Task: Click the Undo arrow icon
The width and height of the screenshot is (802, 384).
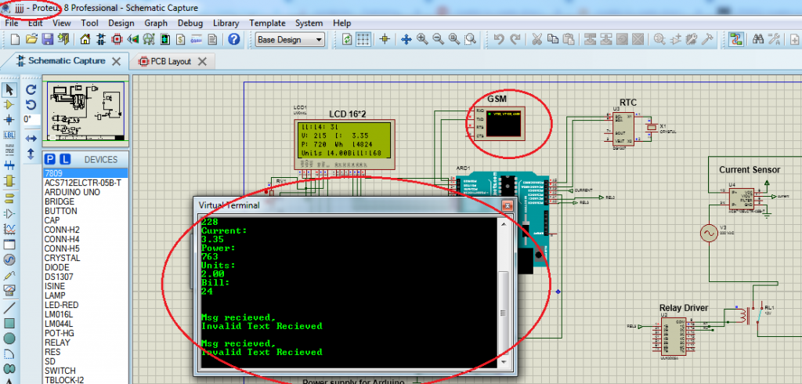Action: tap(500, 39)
